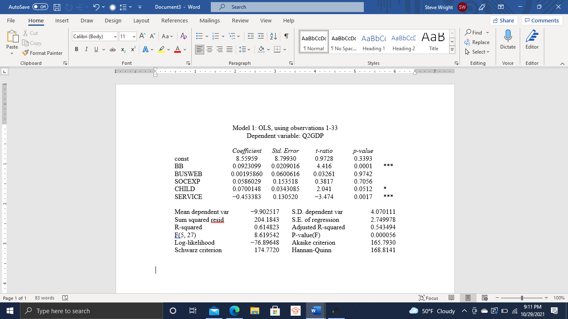The height and width of the screenshot is (319, 568).
Task: Justify the paragraph text
Action: (230, 49)
